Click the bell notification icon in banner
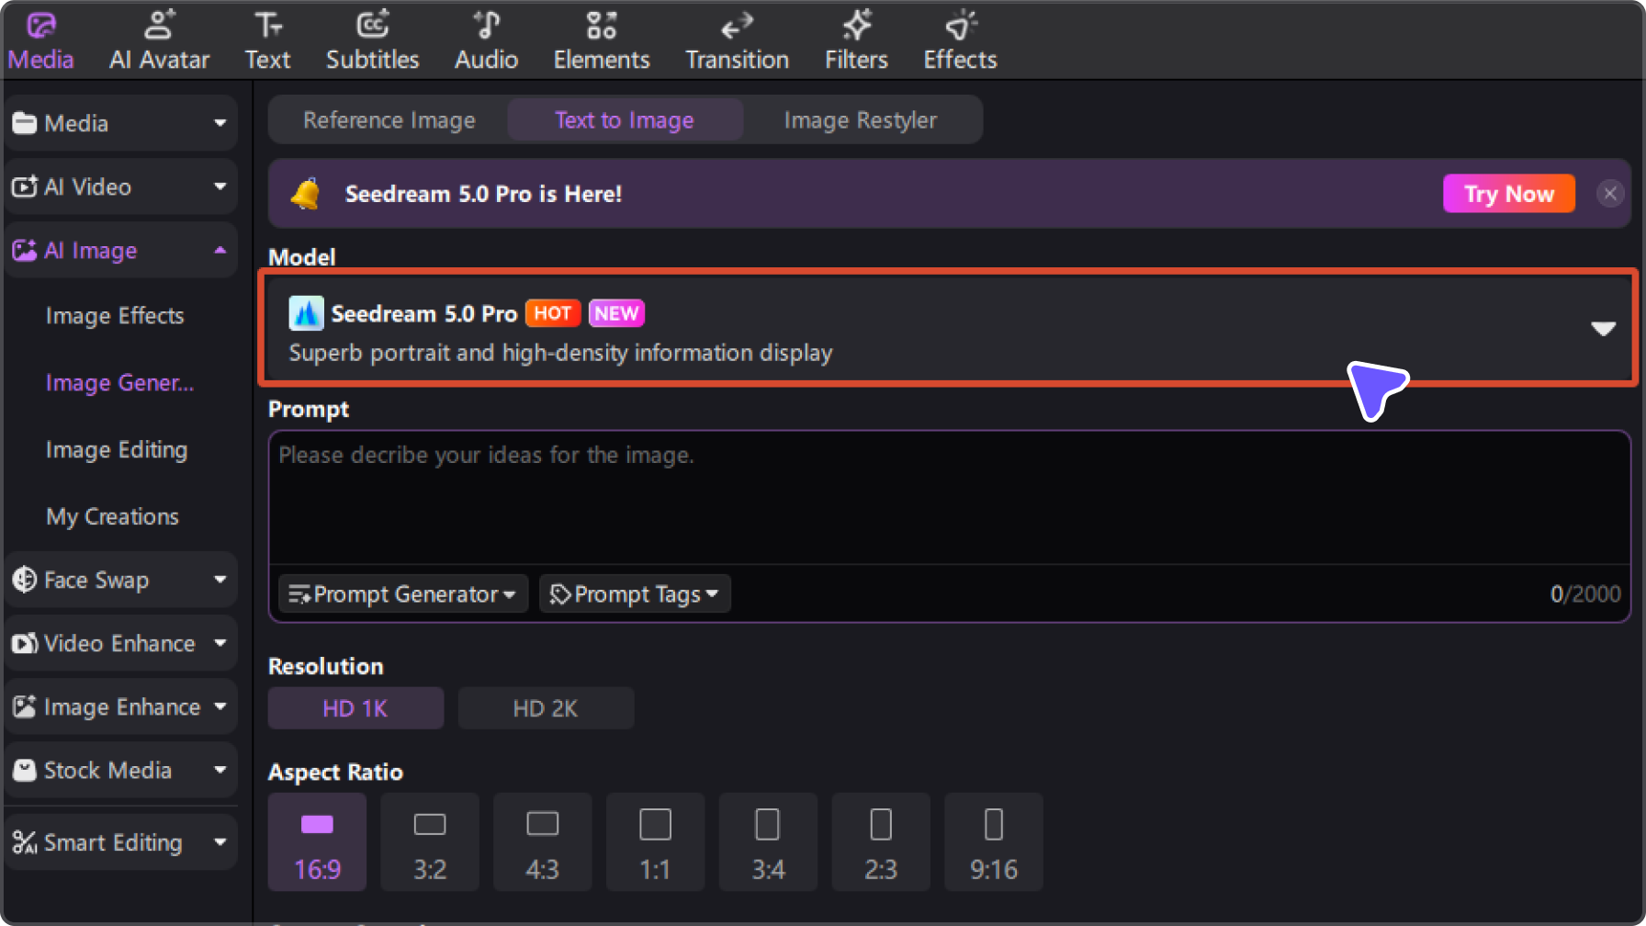This screenshot has height=926, width=1646. 306,194
